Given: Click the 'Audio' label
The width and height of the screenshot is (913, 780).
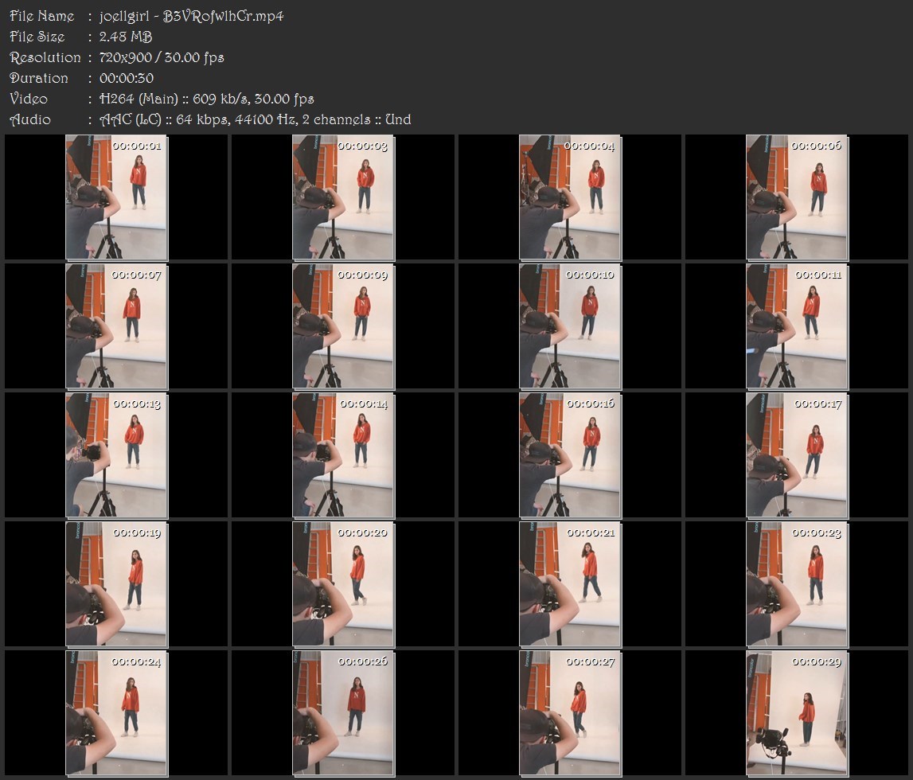Looking at the screenshot, I should coord(30,120).
